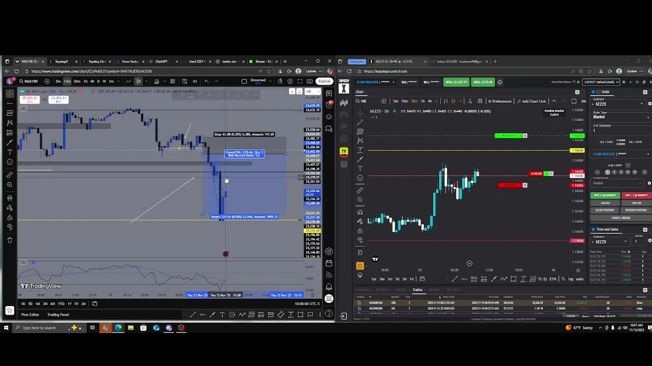Select the trend line tool in TopstepX chart
Screen dimensions: 652x366
coord(360,122)
